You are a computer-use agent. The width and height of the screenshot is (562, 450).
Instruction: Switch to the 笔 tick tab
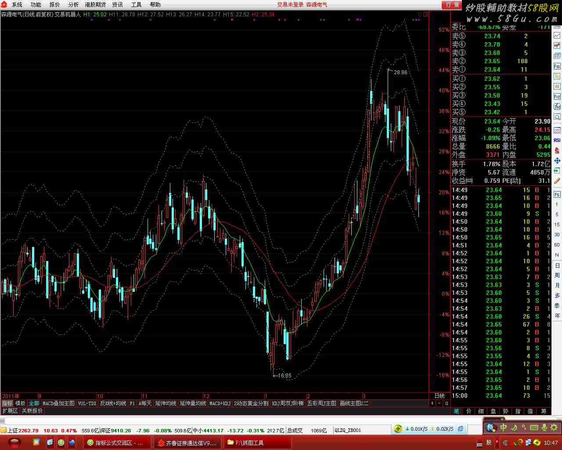point(457,411)
